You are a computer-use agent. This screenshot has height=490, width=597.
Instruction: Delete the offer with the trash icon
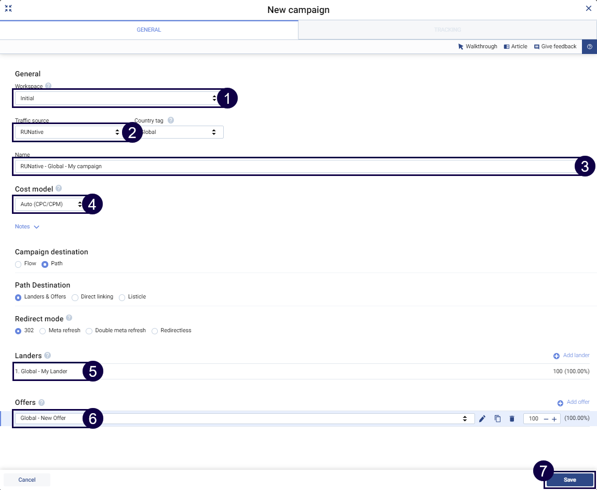[512, 419]
